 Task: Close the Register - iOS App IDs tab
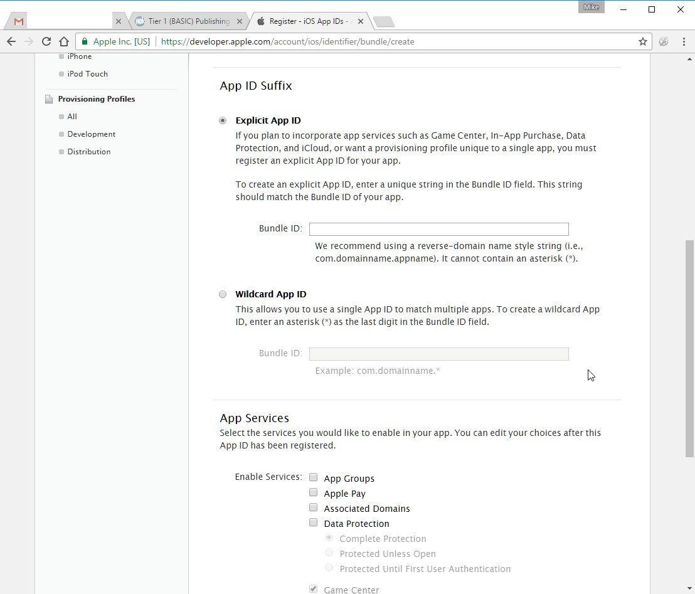pos(361,21)
